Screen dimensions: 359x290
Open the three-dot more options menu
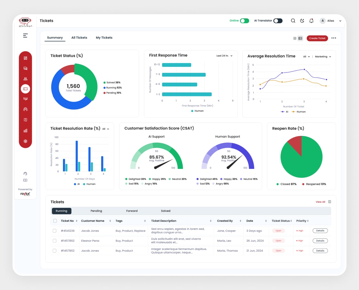click(334, 38)
